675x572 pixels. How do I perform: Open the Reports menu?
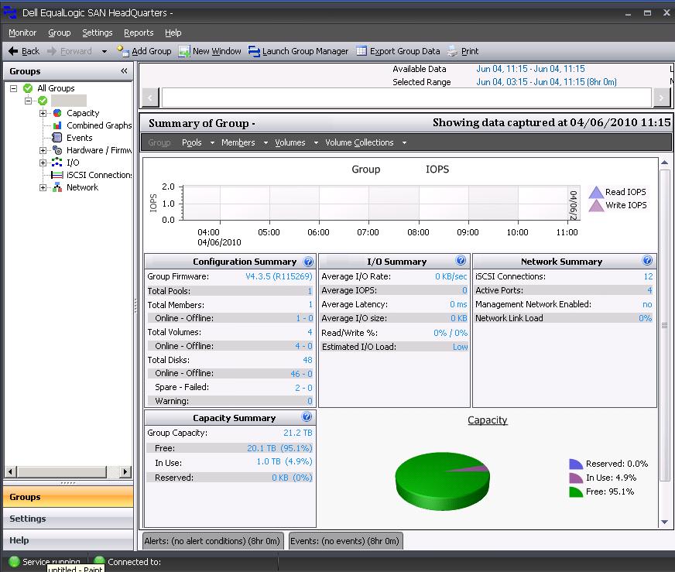139,33
